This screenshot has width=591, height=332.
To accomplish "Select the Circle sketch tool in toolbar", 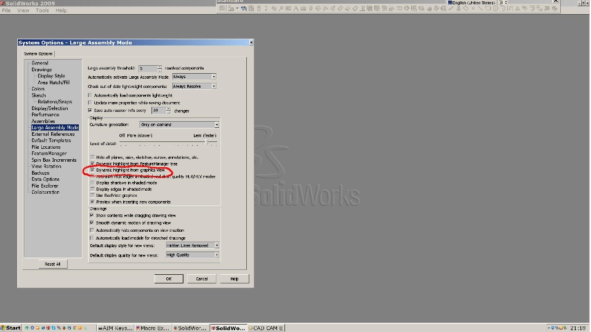I will click(495, 8).
